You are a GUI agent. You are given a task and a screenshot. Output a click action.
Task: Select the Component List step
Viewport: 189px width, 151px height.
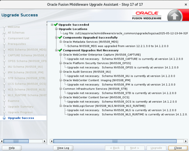(x=18, y=38)
